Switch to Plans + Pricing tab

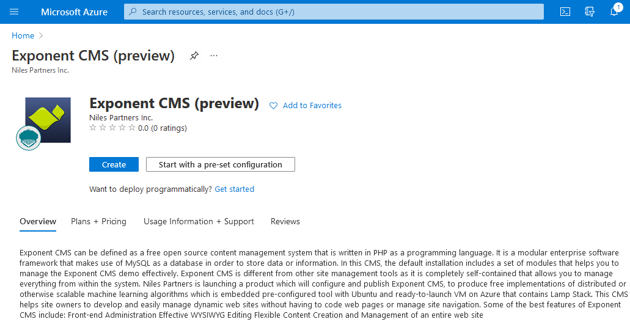coord(98,221)
